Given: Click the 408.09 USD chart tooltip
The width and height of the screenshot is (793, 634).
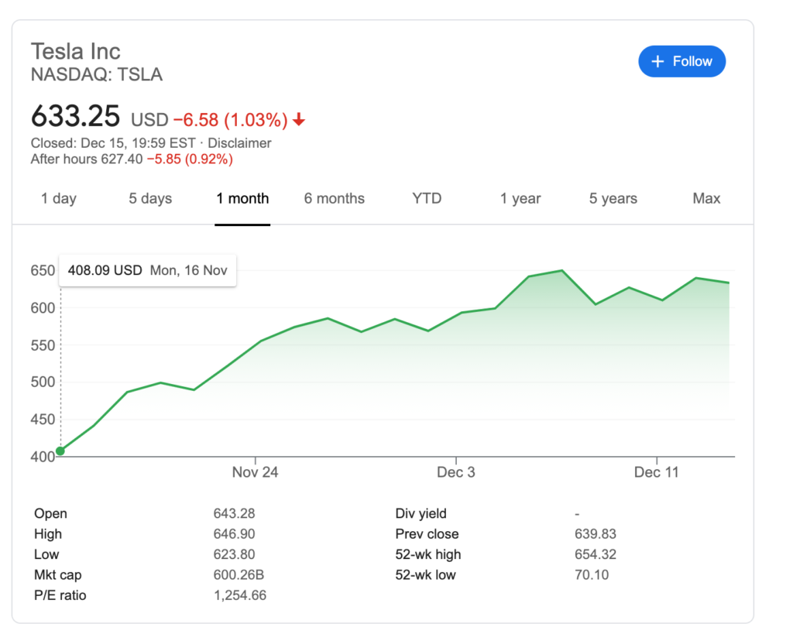Looking at the screenshot, I should coord(147,271).
